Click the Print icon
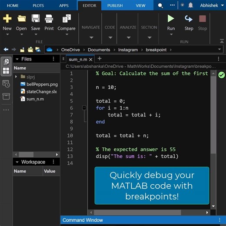The image size is (226, 226). click(49, 19)
